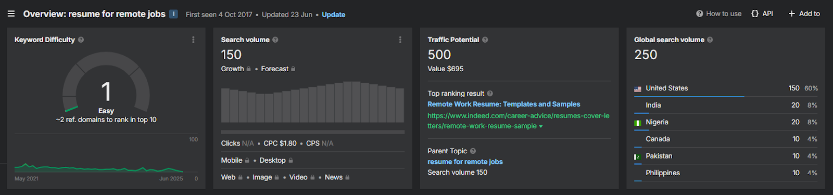Click the May 2021 chart axis label

27,179
